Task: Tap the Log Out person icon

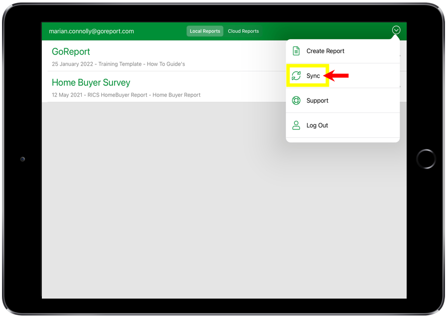Action: coord(296,125)
